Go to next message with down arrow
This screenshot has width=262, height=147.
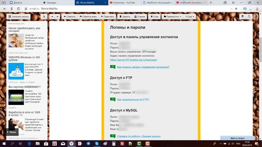[x=57, y=16]
